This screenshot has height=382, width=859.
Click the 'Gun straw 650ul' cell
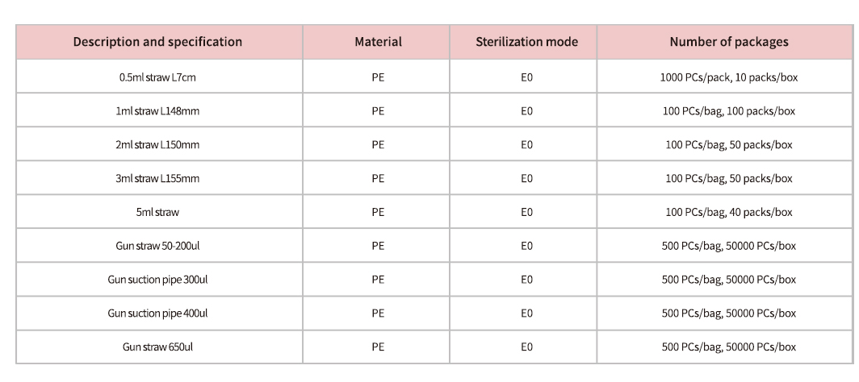[x=157, y=347]
